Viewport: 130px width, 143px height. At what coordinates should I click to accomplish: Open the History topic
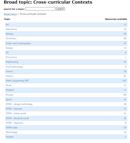pos(9,76)
